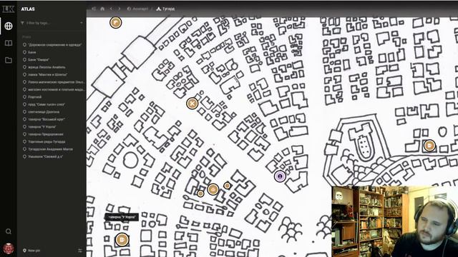Select the small pin left of the large orange pin
The height and width of the screenshot is (257, 458).
coord(200,193)
